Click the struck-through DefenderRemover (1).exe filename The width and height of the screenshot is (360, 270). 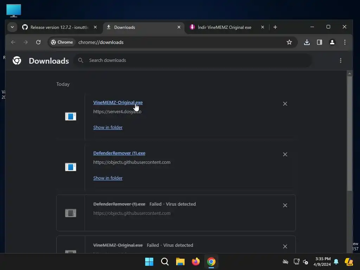tap(119, 204)
